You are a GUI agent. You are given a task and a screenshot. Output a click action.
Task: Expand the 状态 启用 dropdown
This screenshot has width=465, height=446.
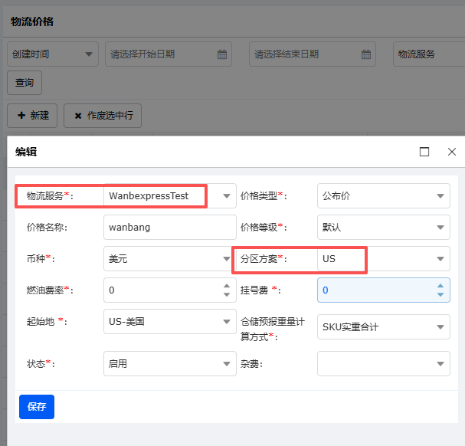pos(226,364)
